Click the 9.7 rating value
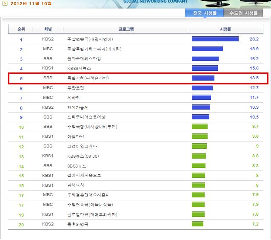The width and height of the screenshot is (271, 240). tap(255, 127)
